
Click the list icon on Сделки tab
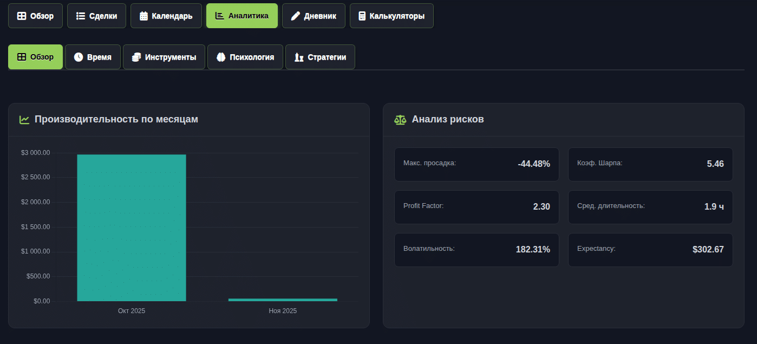tap(81, 16)
